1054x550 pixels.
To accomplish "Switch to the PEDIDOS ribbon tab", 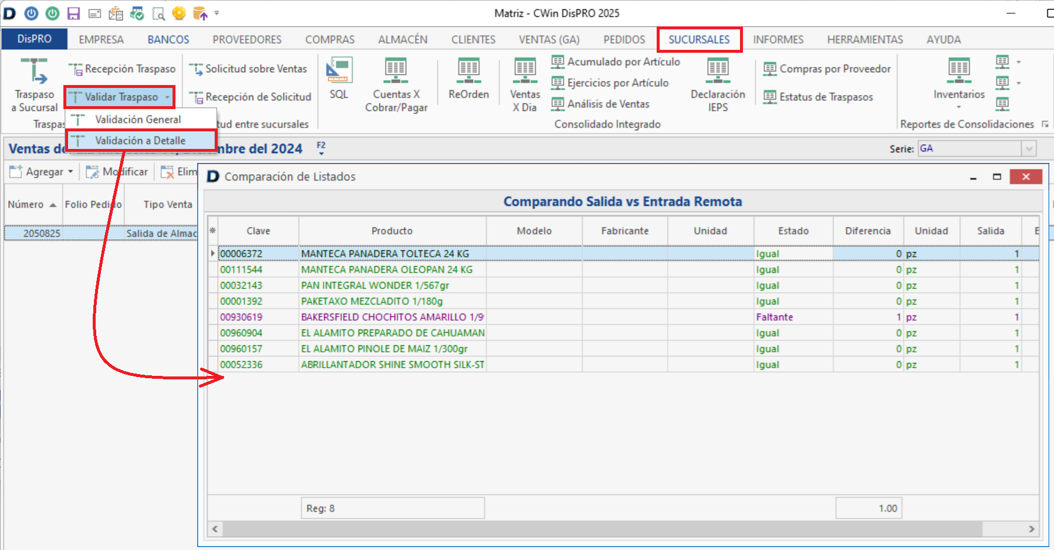I will click(x=624, y=39).
